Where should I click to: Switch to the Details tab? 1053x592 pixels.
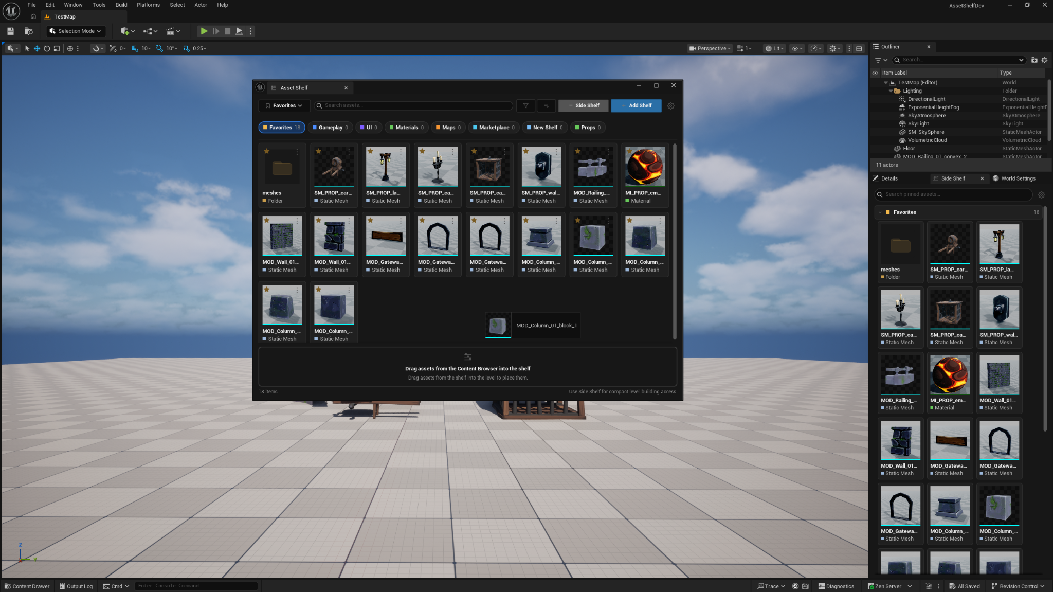[x=885, y=178]
